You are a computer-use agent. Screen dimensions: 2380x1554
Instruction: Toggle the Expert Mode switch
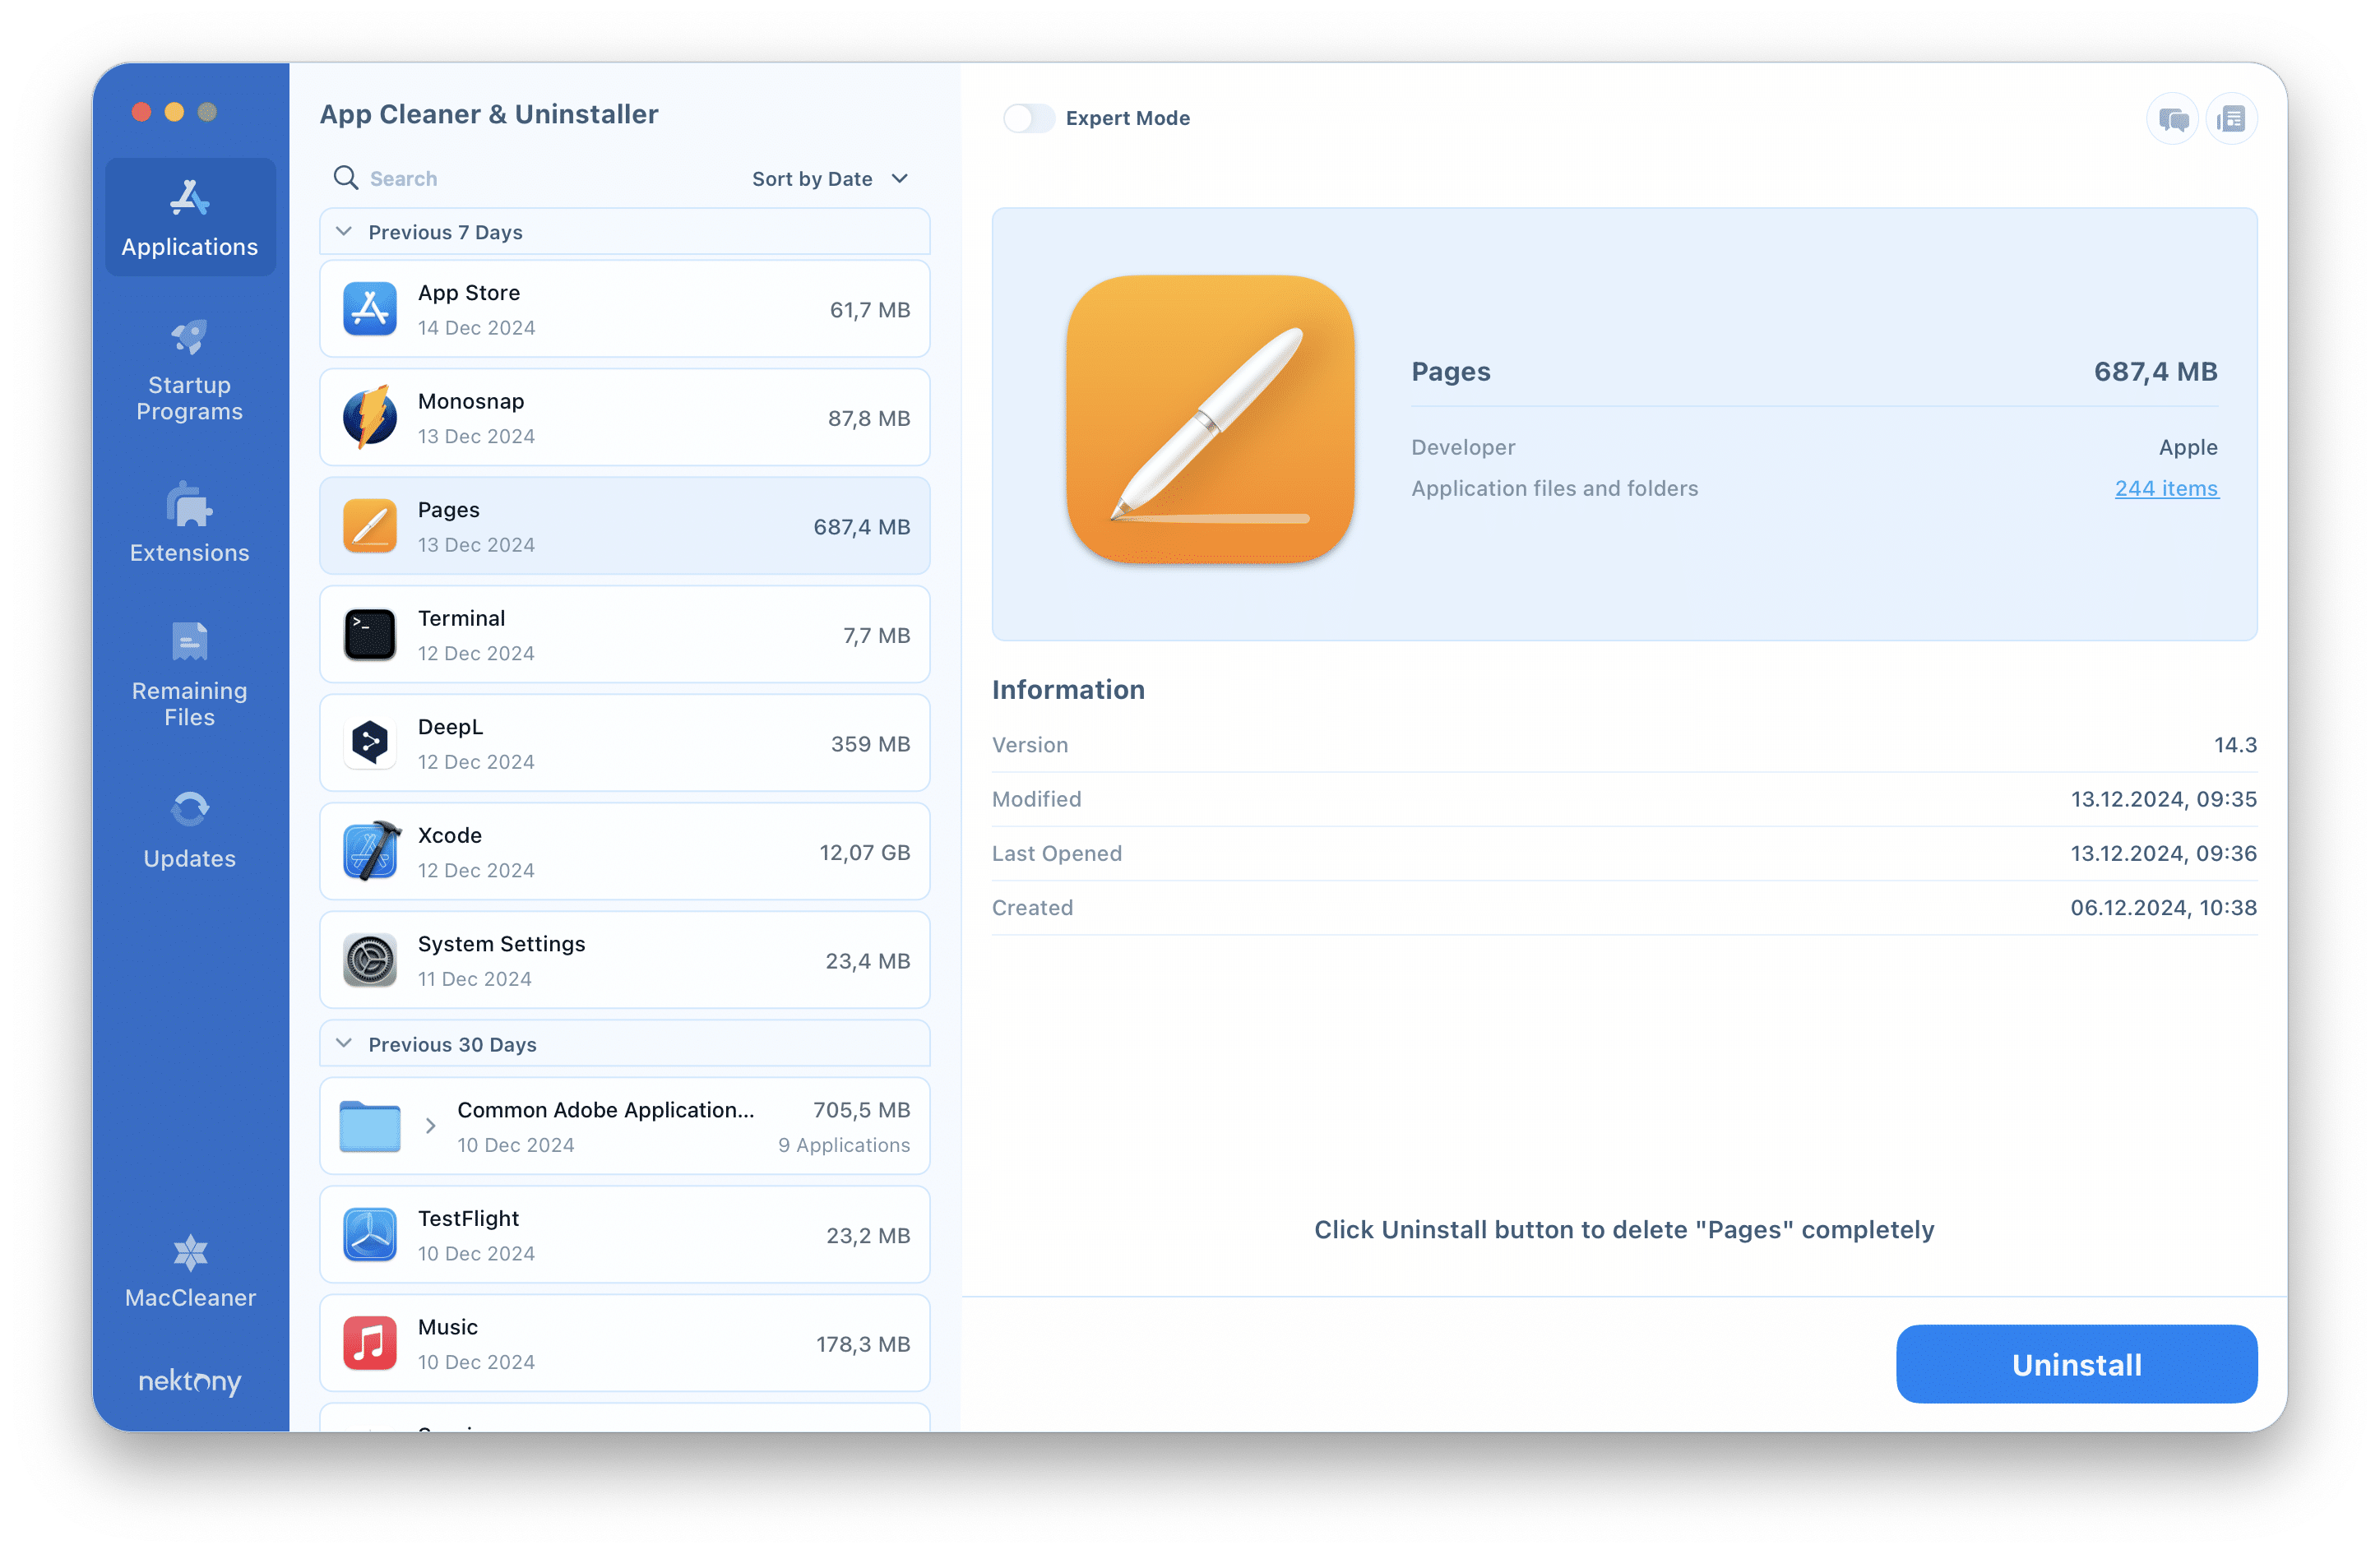pos(1029,118)
